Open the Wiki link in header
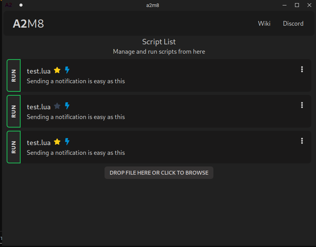316x247 pixels. point(264,24)
